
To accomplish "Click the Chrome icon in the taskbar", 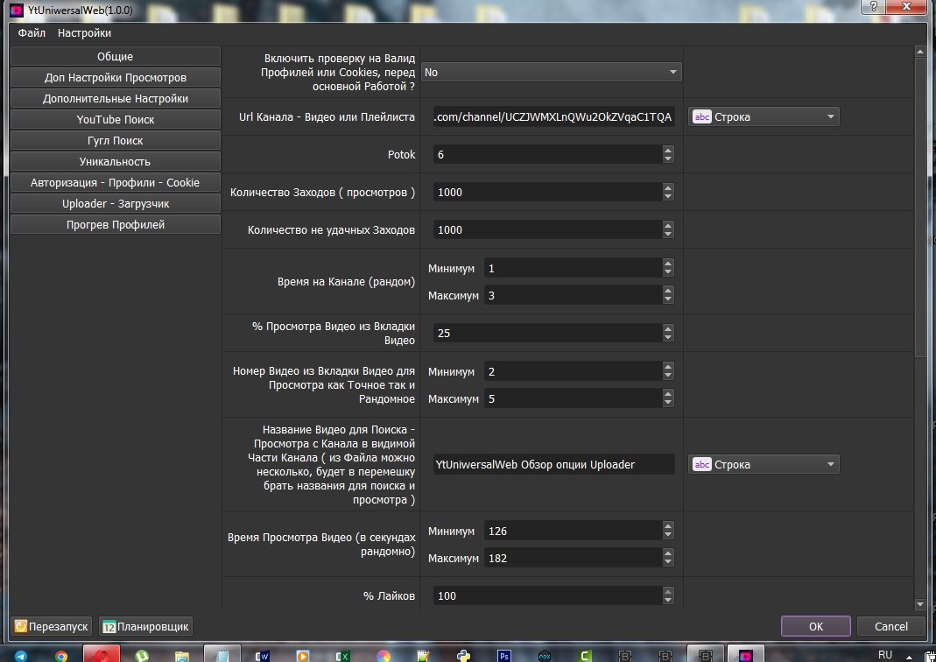I will [x=61, y=655].
